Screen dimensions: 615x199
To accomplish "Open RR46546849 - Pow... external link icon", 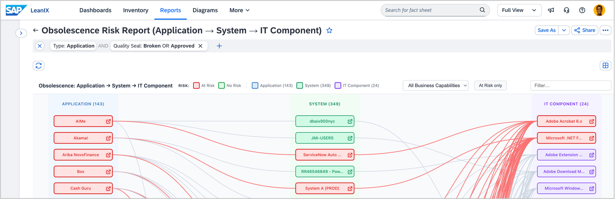I will coord(350,172).
